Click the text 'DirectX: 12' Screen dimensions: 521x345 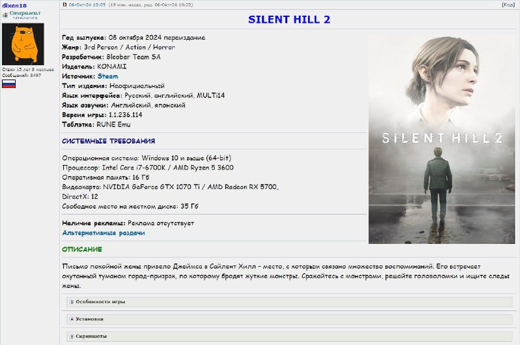pos(80,196)
